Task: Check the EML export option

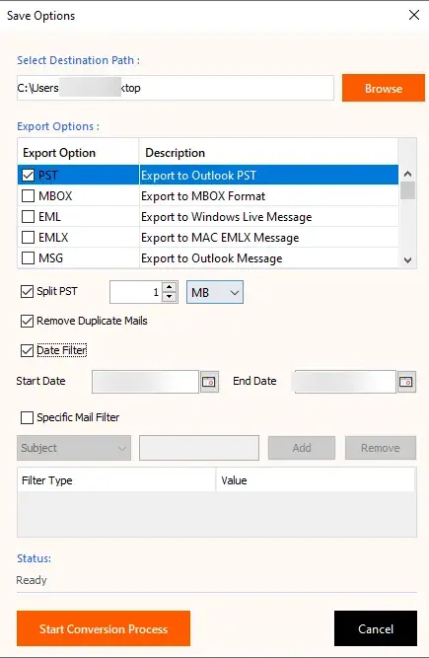Action: (x=28, y=216)
